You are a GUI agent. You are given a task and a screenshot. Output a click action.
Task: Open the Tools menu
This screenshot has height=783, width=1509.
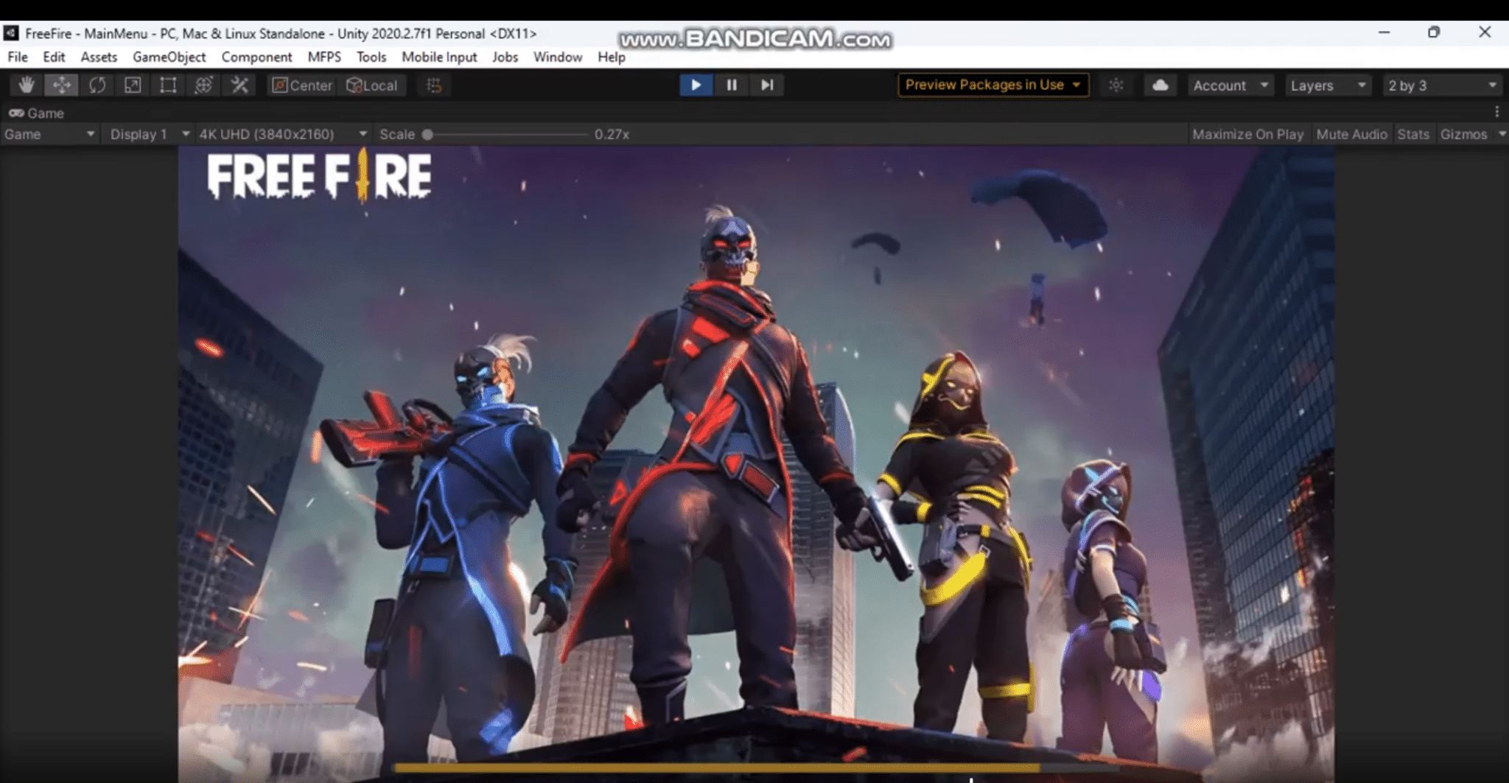click(x=371, y=57)
